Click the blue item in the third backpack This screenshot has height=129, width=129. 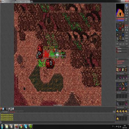click(126, 84)
